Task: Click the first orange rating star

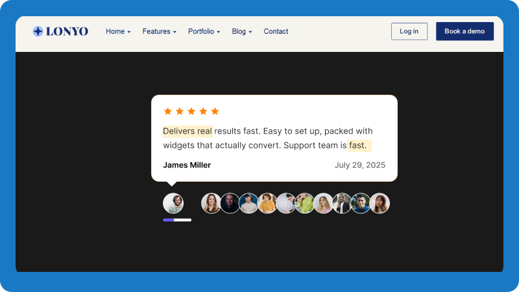Action: [168, 111]
